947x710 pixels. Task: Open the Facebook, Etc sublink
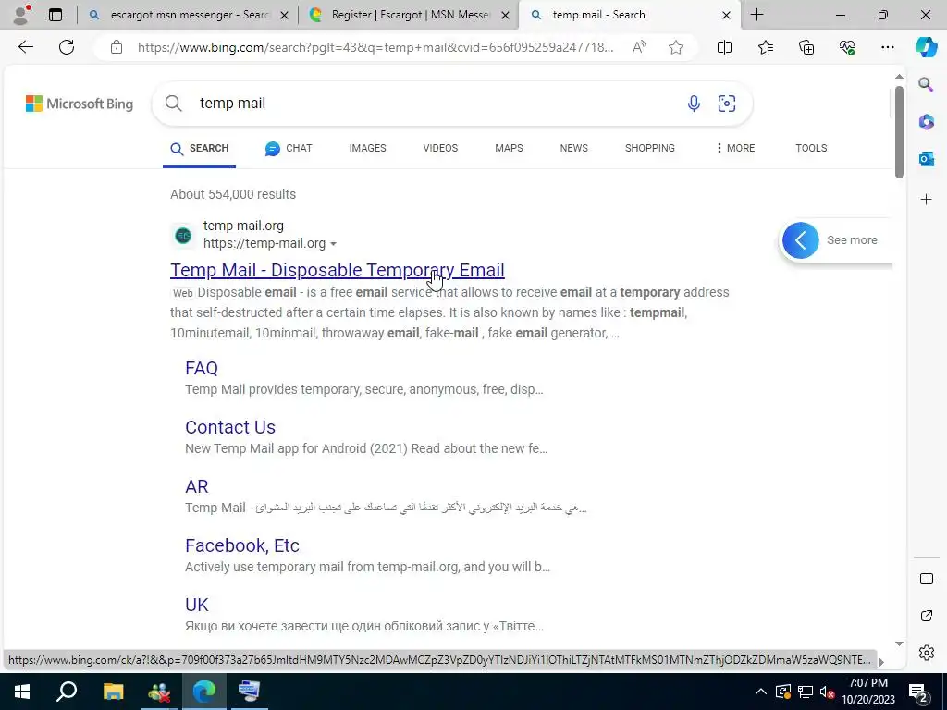click(242, 545)
